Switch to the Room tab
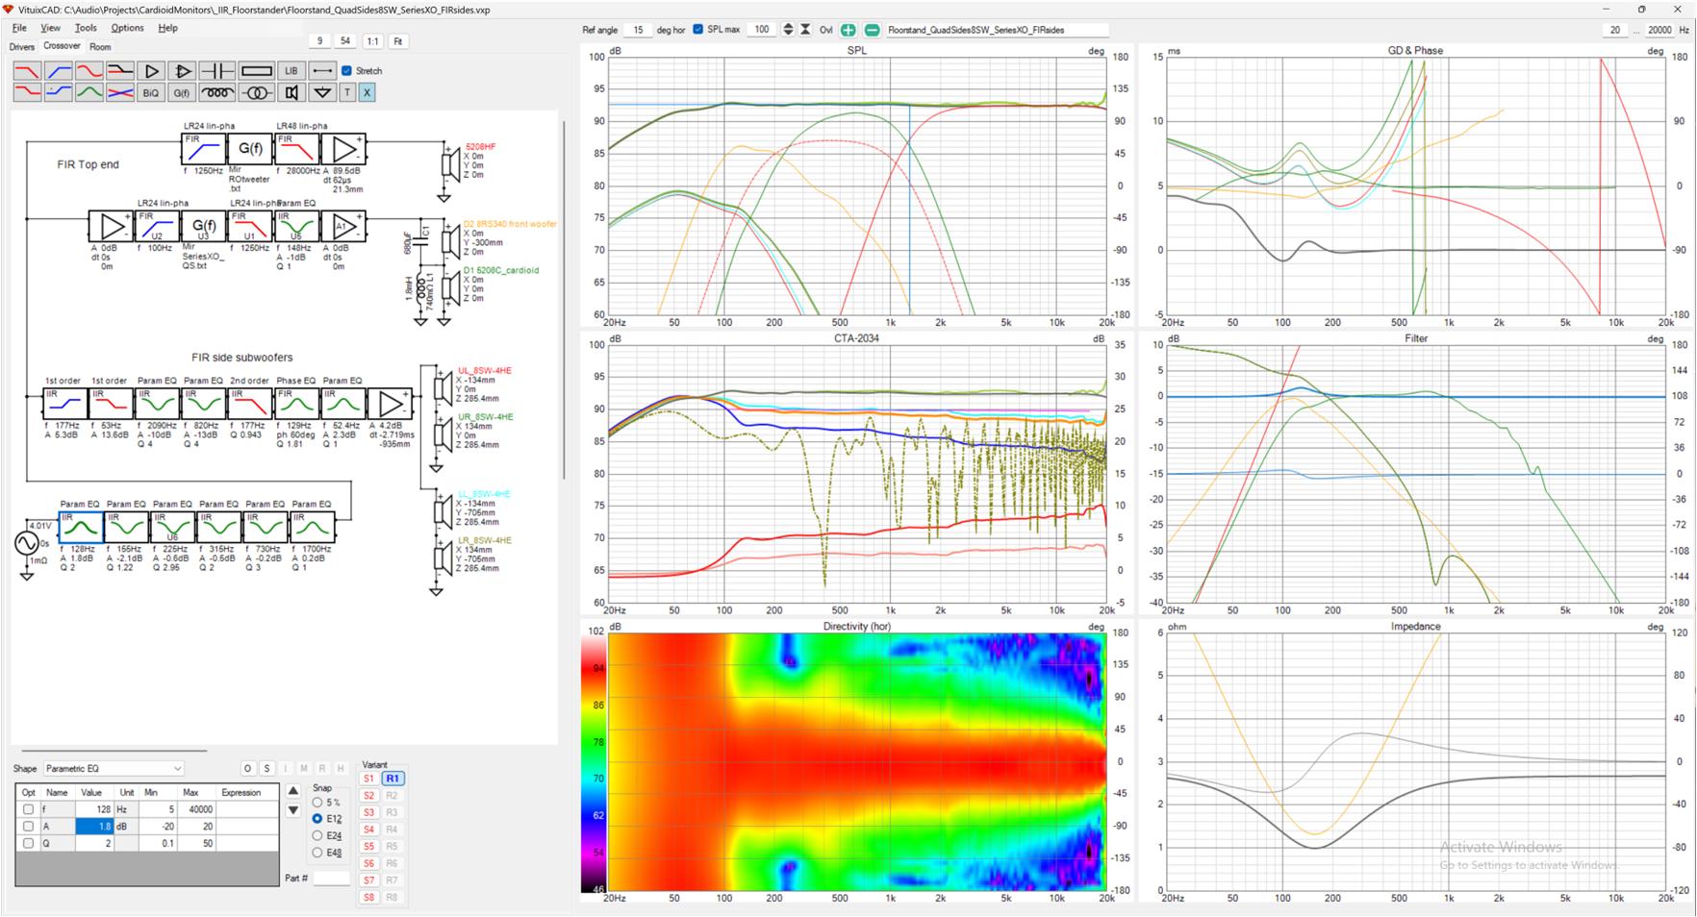Screen dimensions: 1697x917 [x=100, y=46]
